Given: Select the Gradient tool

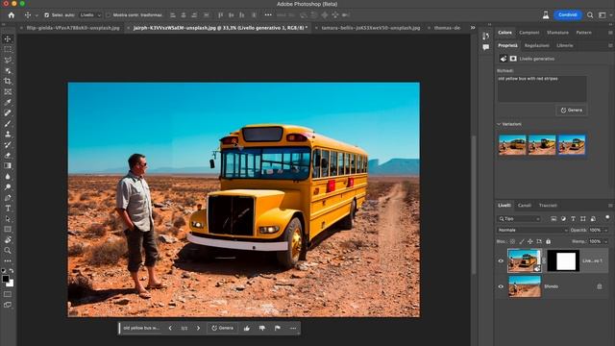Looking at the screenshot, I should point(8,166).
